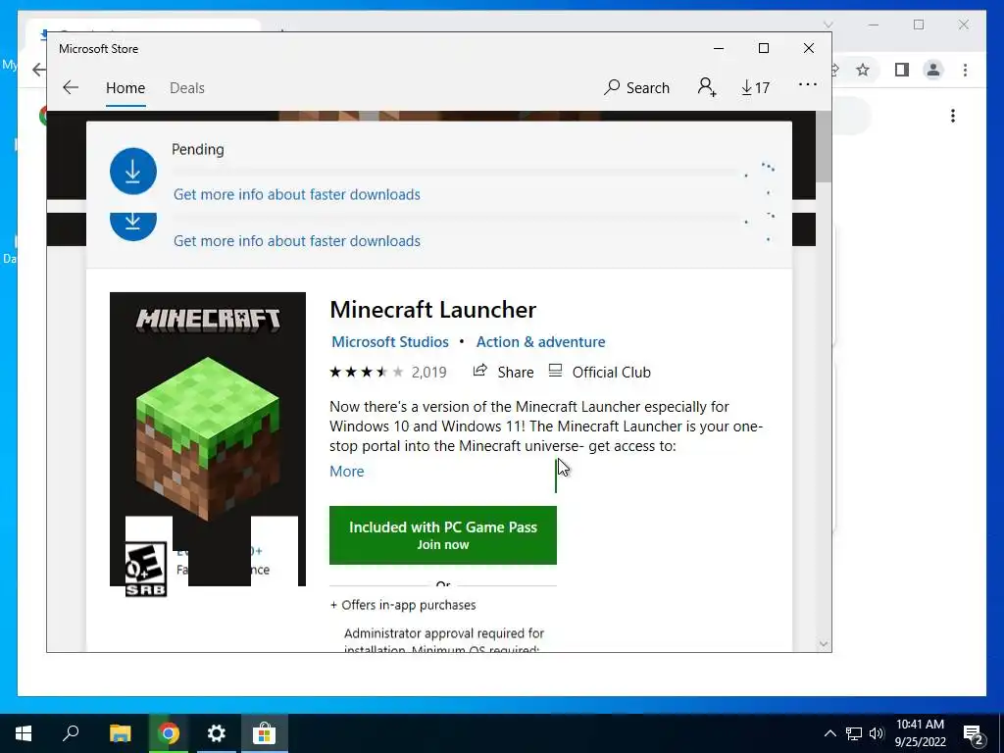Viewport: 1004px width, 753px height.
Task: Click the ESRB rating badge
Action: point(146,570)
